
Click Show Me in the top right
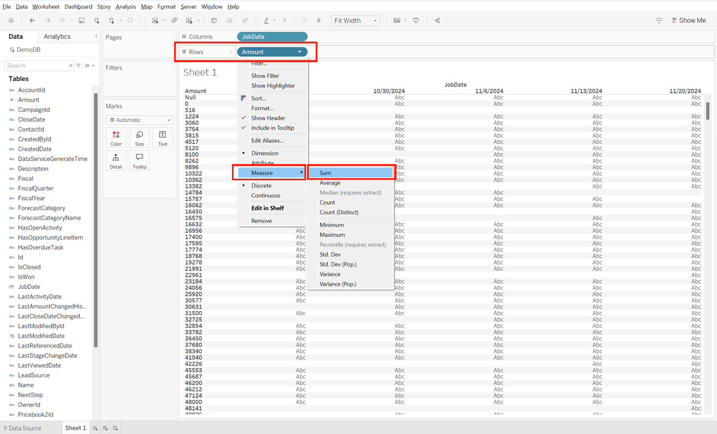pyautogui.click(x=689, y=20)
